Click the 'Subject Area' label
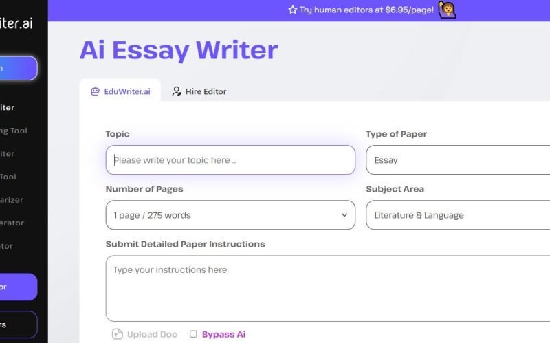550x343 pixels. tap(395, 189)
